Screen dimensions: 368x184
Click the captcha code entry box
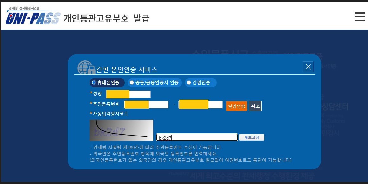[197, 137]
